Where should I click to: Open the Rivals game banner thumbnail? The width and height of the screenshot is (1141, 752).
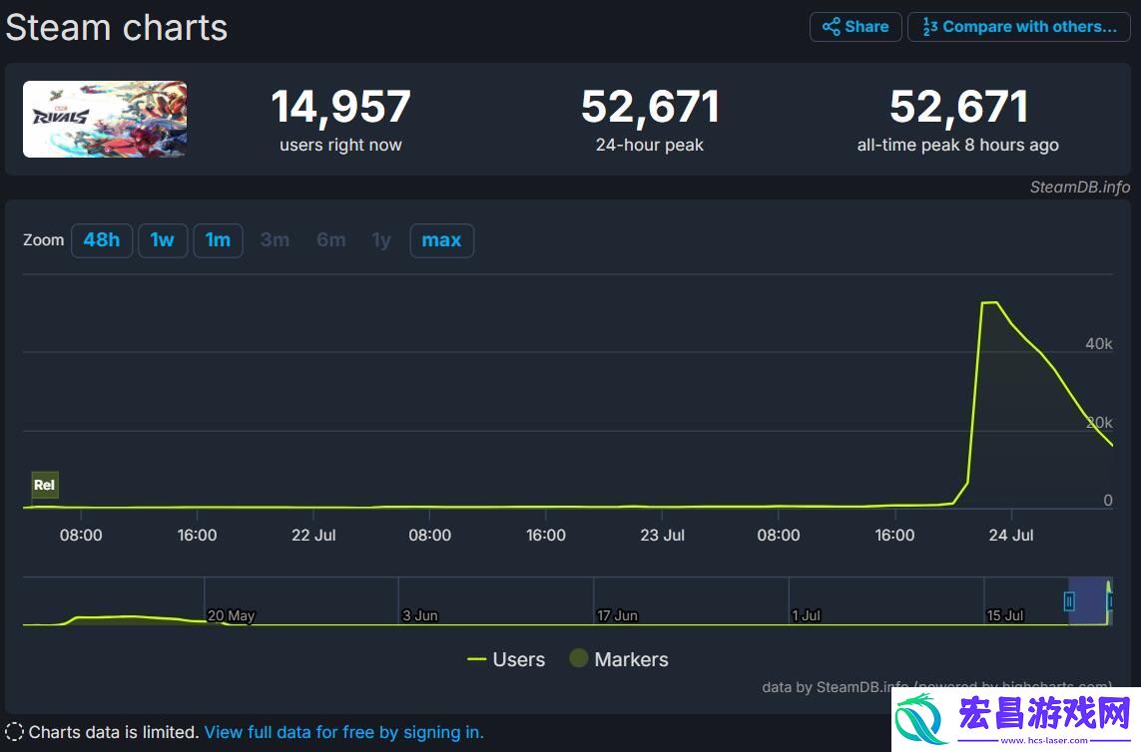(x=105, y=120)
